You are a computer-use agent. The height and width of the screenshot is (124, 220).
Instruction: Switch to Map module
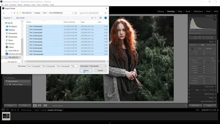coord(180,11)
